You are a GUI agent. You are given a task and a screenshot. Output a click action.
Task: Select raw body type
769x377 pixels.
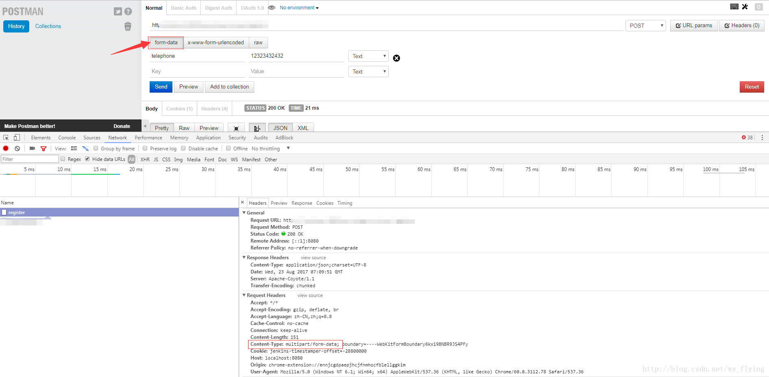pos(258,42)
